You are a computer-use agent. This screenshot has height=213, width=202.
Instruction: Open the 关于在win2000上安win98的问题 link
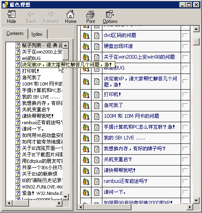(139, 57)
